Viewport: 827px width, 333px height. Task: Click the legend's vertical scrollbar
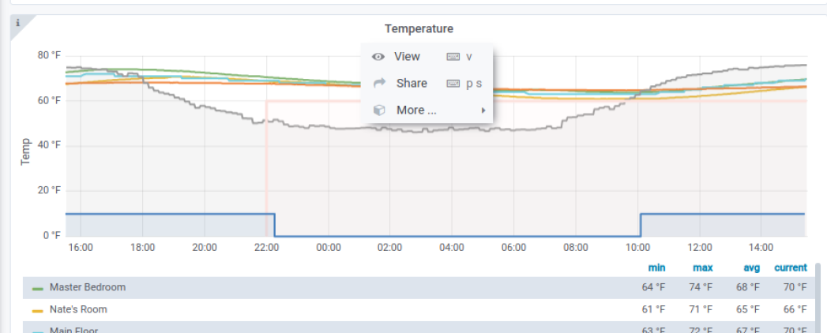point(818,300)
